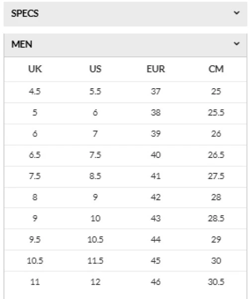Select the EUR column header

pos(156,69)
